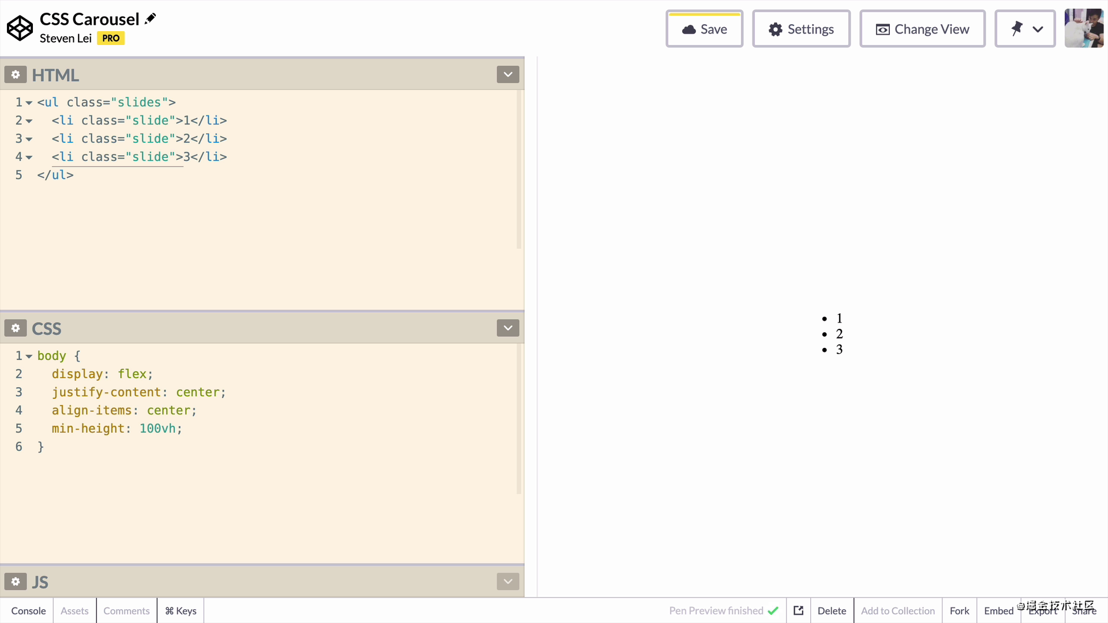Click the Fork icon in the toolbar

tap(959, 610)
